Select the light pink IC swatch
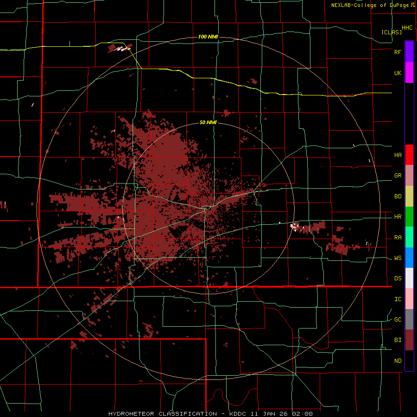 409,299
